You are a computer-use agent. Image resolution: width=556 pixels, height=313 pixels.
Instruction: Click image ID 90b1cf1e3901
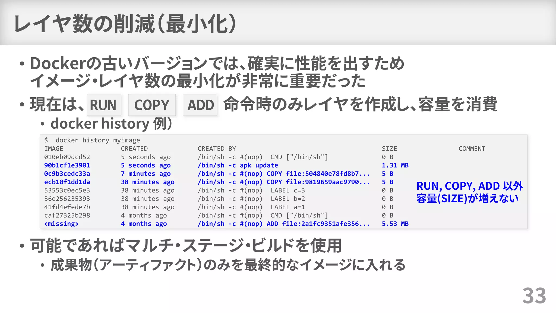click(67, 165)
